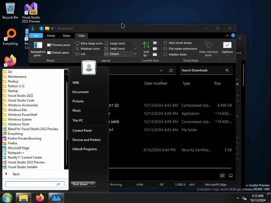Viewport: 271px width, 203px height.
Task: Switch layout to List view
Action: (80, 54)
